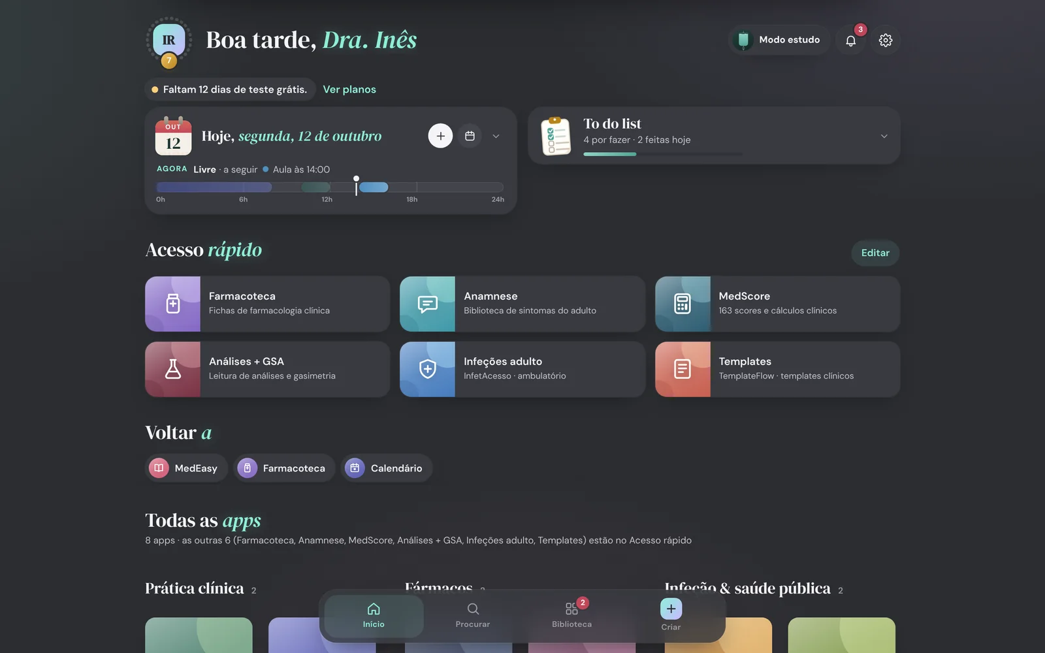Screen dimensions: 1045x653
Task: Open the Infeções adulto card
Action: (x=522, y=369)
